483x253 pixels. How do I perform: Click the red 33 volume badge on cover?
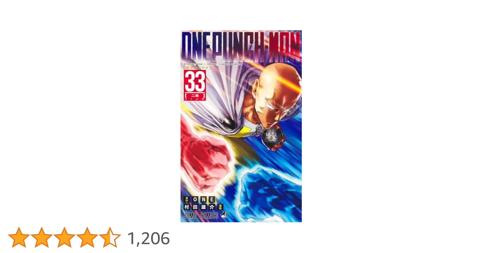195,85
